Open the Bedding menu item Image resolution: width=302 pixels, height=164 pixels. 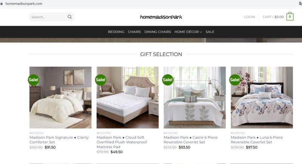(x=116, y=32)
